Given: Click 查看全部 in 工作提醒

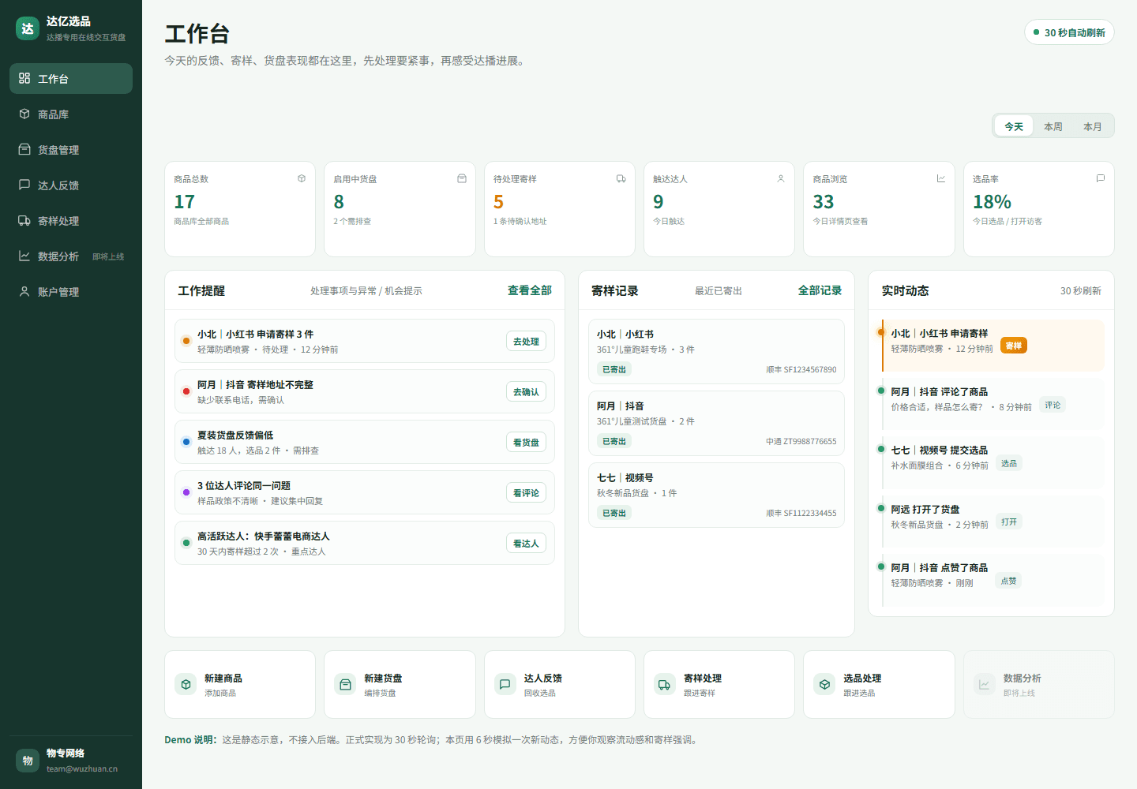Looking at the screenshot, I should (530, 290).
